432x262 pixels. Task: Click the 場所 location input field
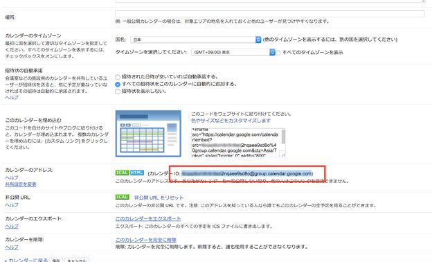pyautogui.click(x=270, y=13)
